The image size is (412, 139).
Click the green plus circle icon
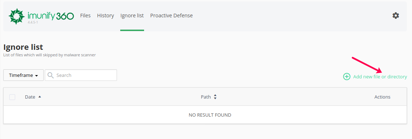347,77
